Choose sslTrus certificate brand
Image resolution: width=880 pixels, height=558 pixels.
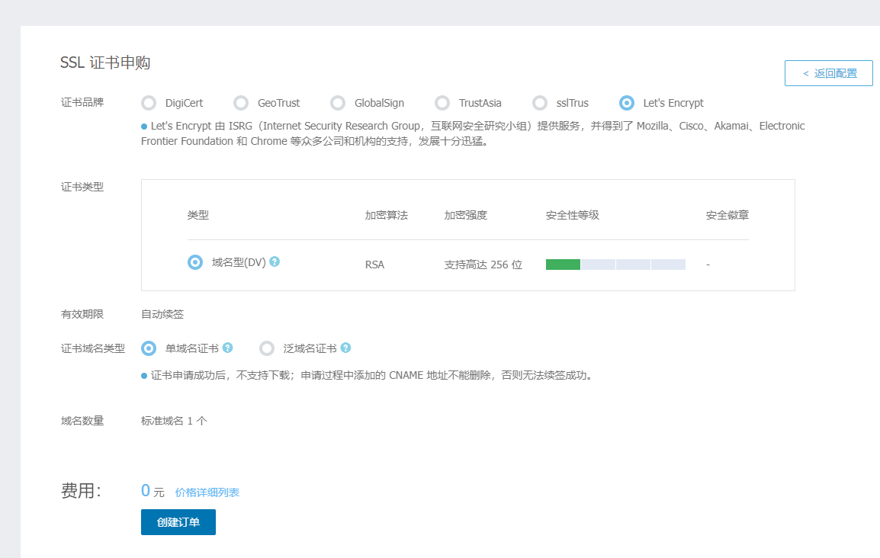coord(540,103)
